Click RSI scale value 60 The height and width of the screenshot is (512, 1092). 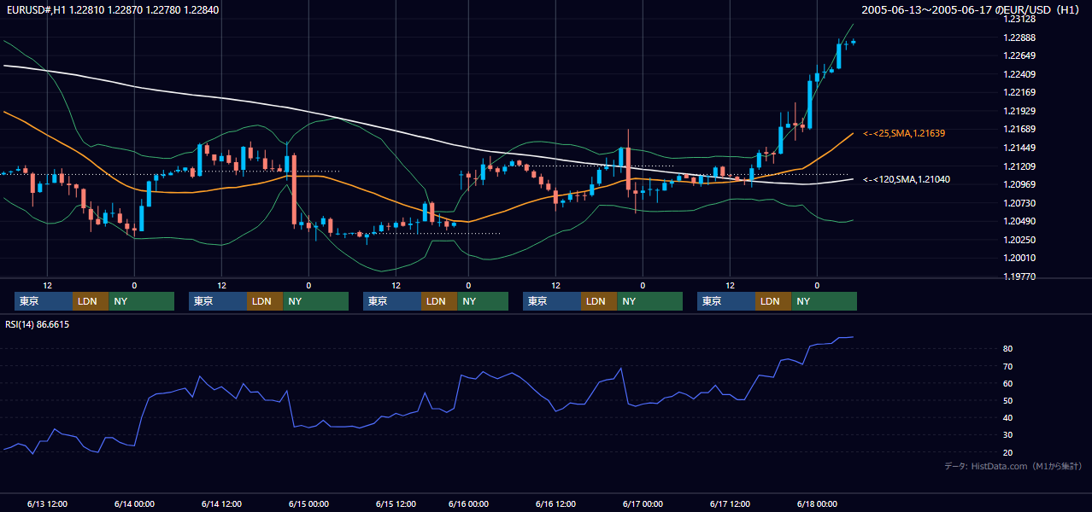point(1008,383)
